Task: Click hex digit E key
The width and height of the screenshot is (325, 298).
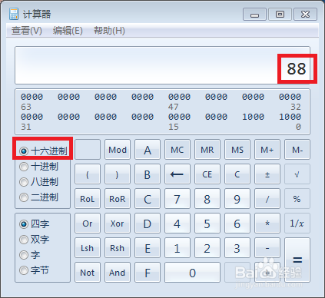Action: 148,248
